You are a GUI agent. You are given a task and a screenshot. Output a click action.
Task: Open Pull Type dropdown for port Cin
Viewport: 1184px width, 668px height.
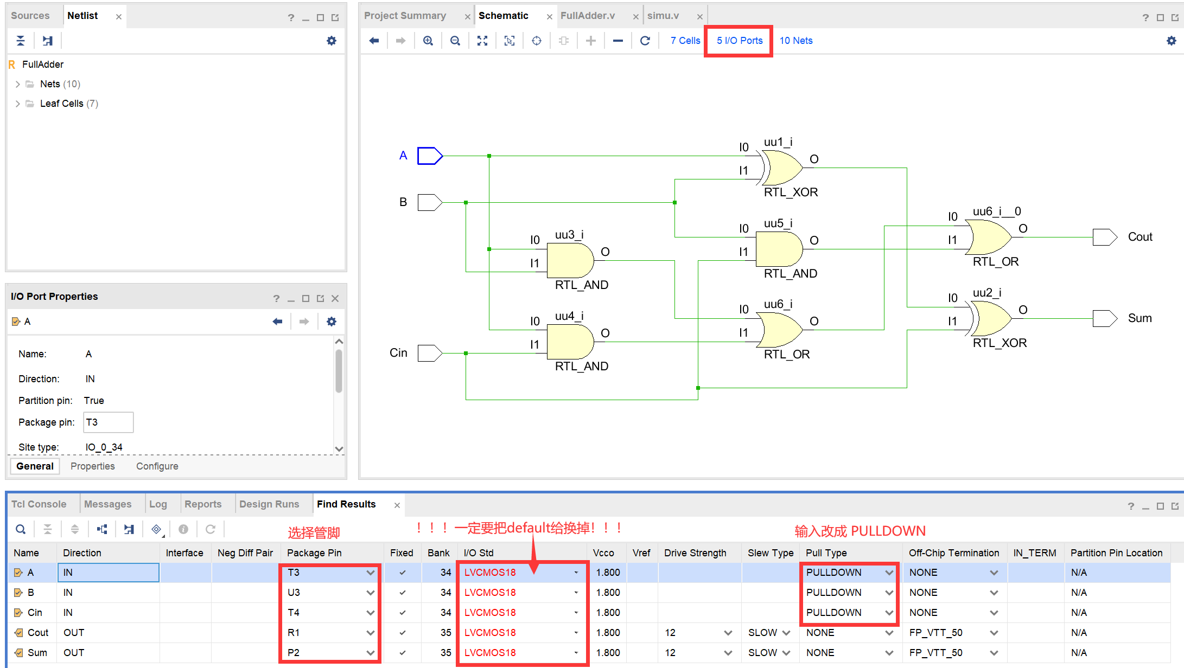[889, 613]
